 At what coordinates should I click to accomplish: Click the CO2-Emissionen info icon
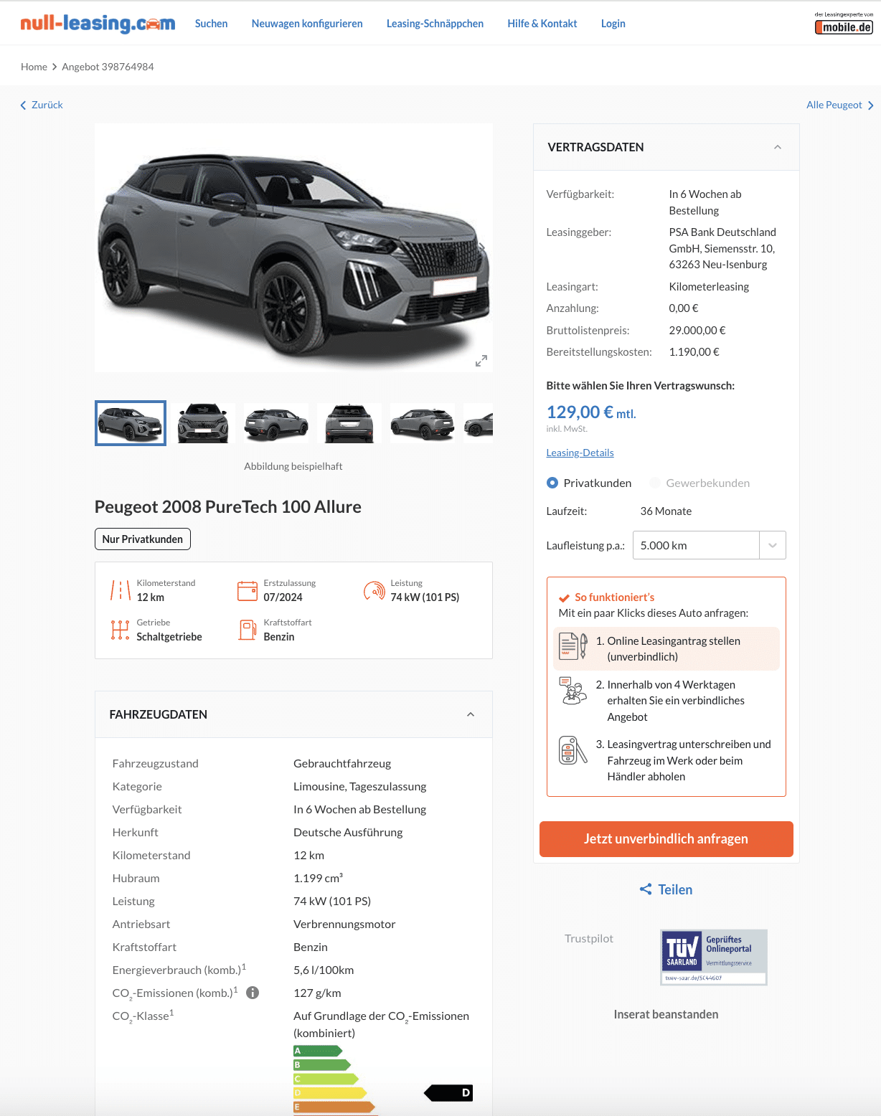pos(253,993)
